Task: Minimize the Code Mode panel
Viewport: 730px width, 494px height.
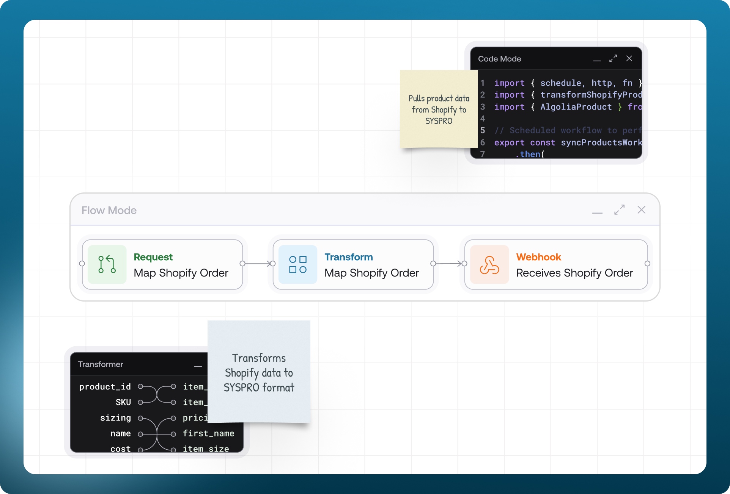Action: pyautogui.click(x=597, y=60)
